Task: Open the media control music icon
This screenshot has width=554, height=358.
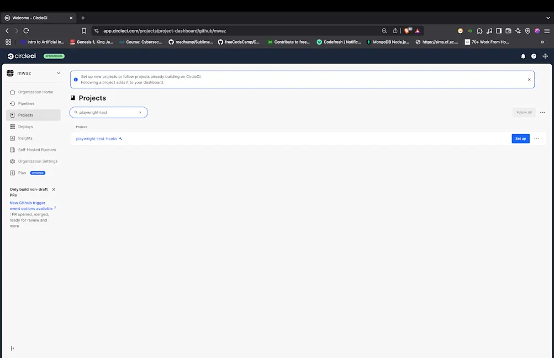Action: [x=489, y=31]
